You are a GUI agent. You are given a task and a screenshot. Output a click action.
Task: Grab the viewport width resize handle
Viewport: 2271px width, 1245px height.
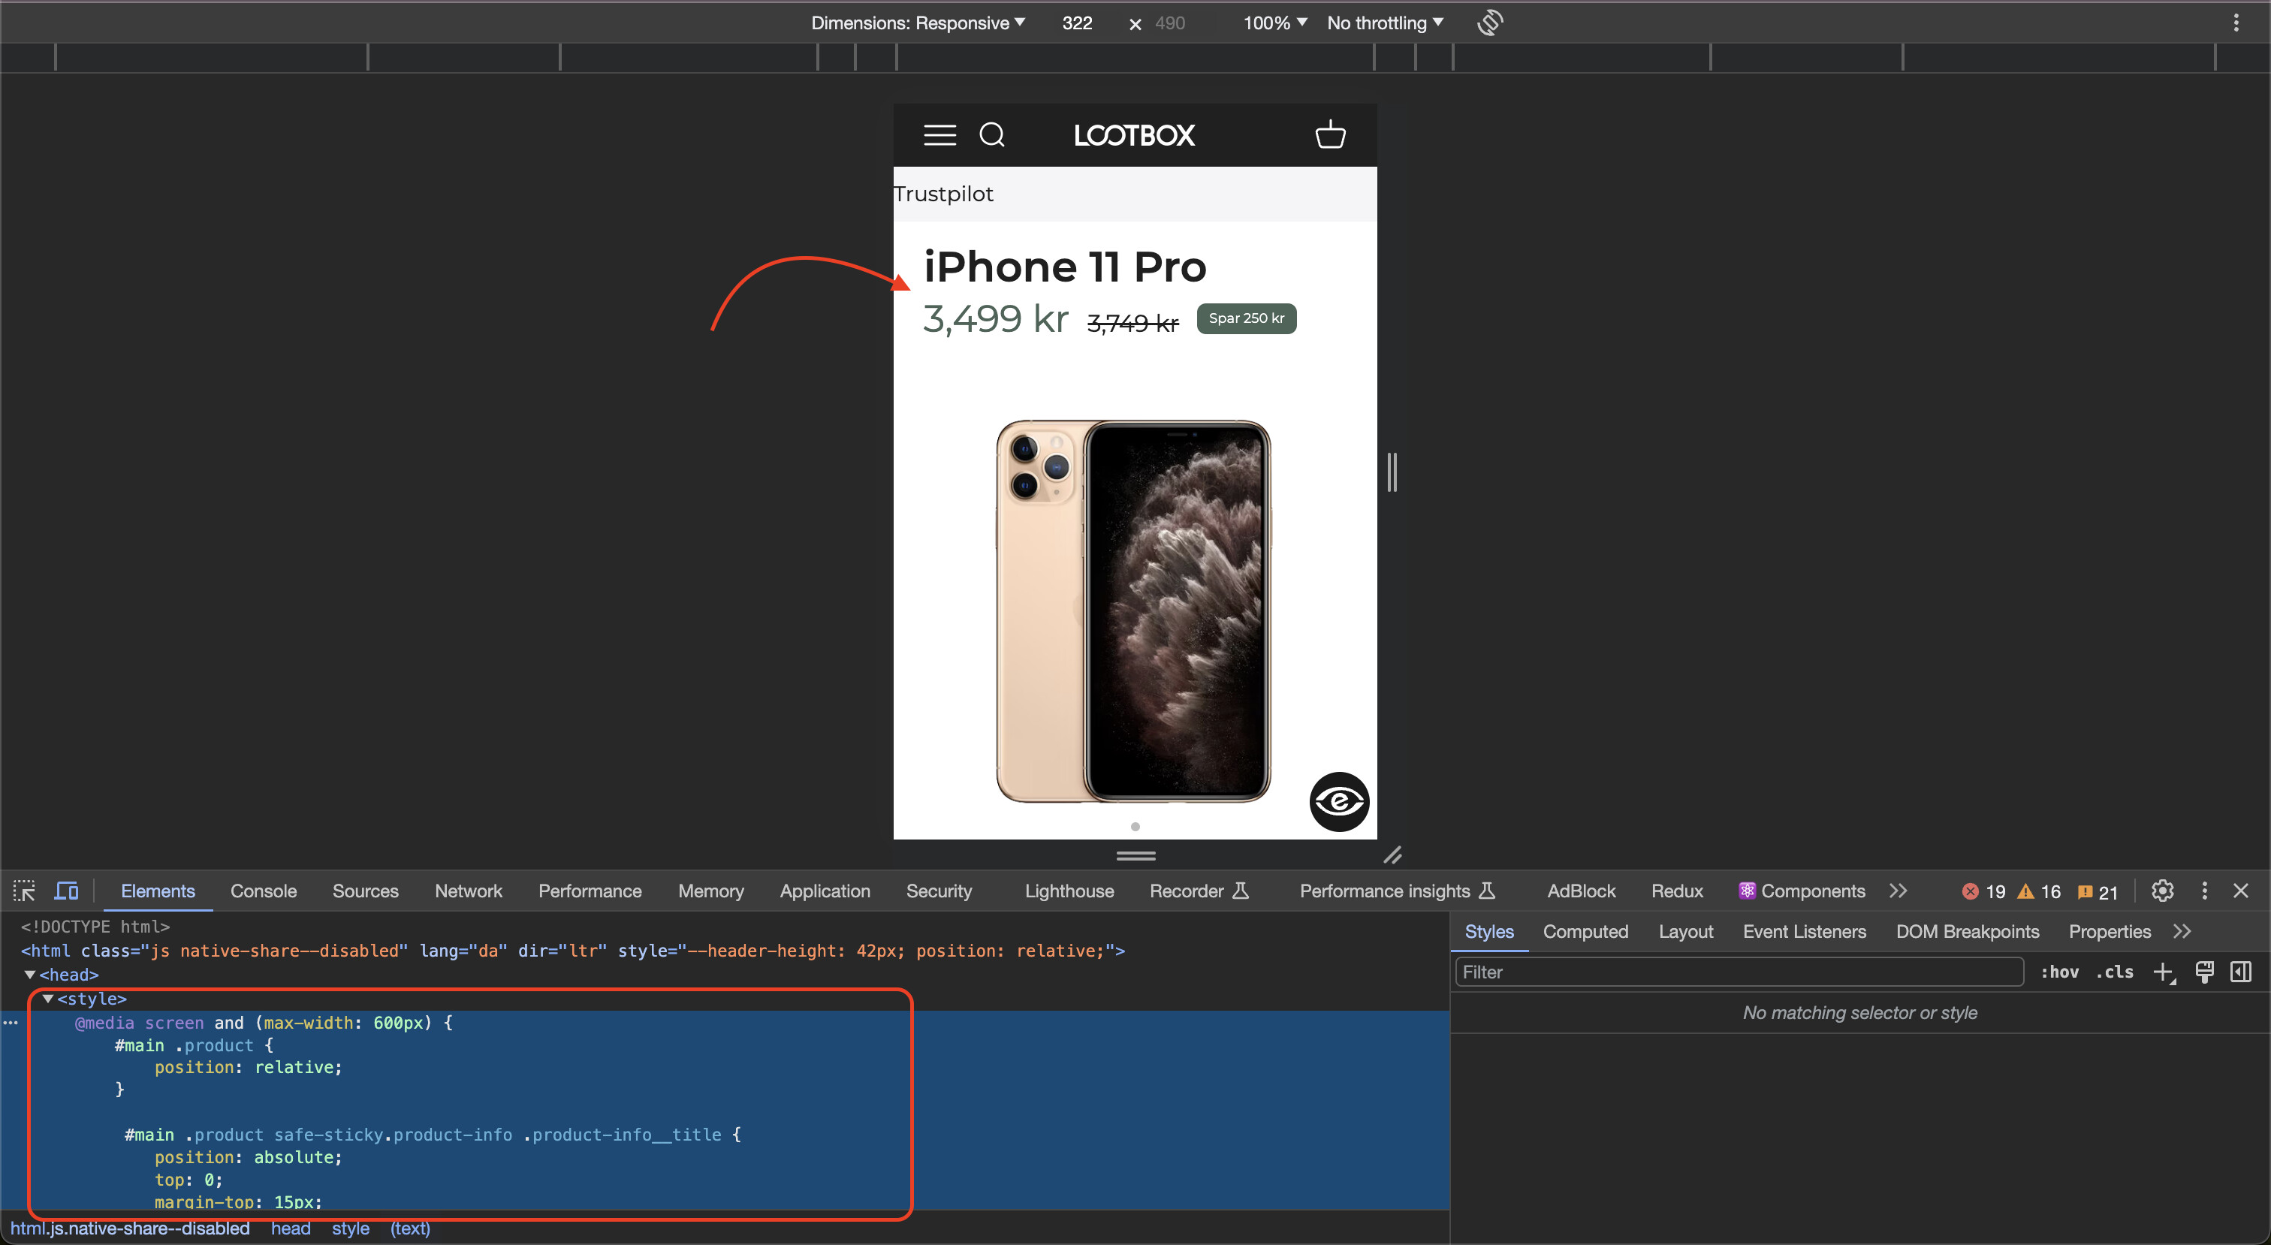(1391, 472)
